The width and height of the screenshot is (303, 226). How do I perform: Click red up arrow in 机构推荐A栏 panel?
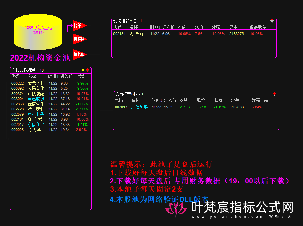(272, 21)
